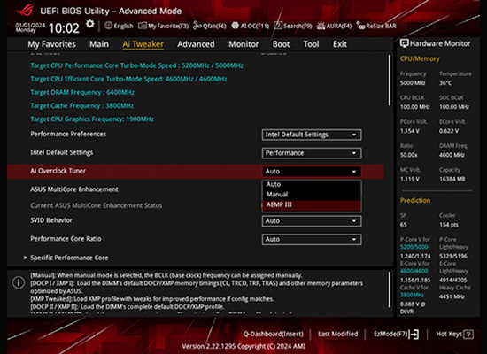Select the Ai Overclock Tuner row label
The width and height of the screenshot is (487, 354).
pyautogui.click(x=58, y=171)
